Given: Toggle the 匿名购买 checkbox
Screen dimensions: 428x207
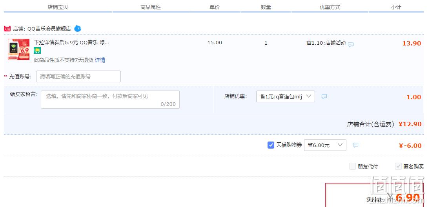Looking at the screenshot, I should point(398,166).
